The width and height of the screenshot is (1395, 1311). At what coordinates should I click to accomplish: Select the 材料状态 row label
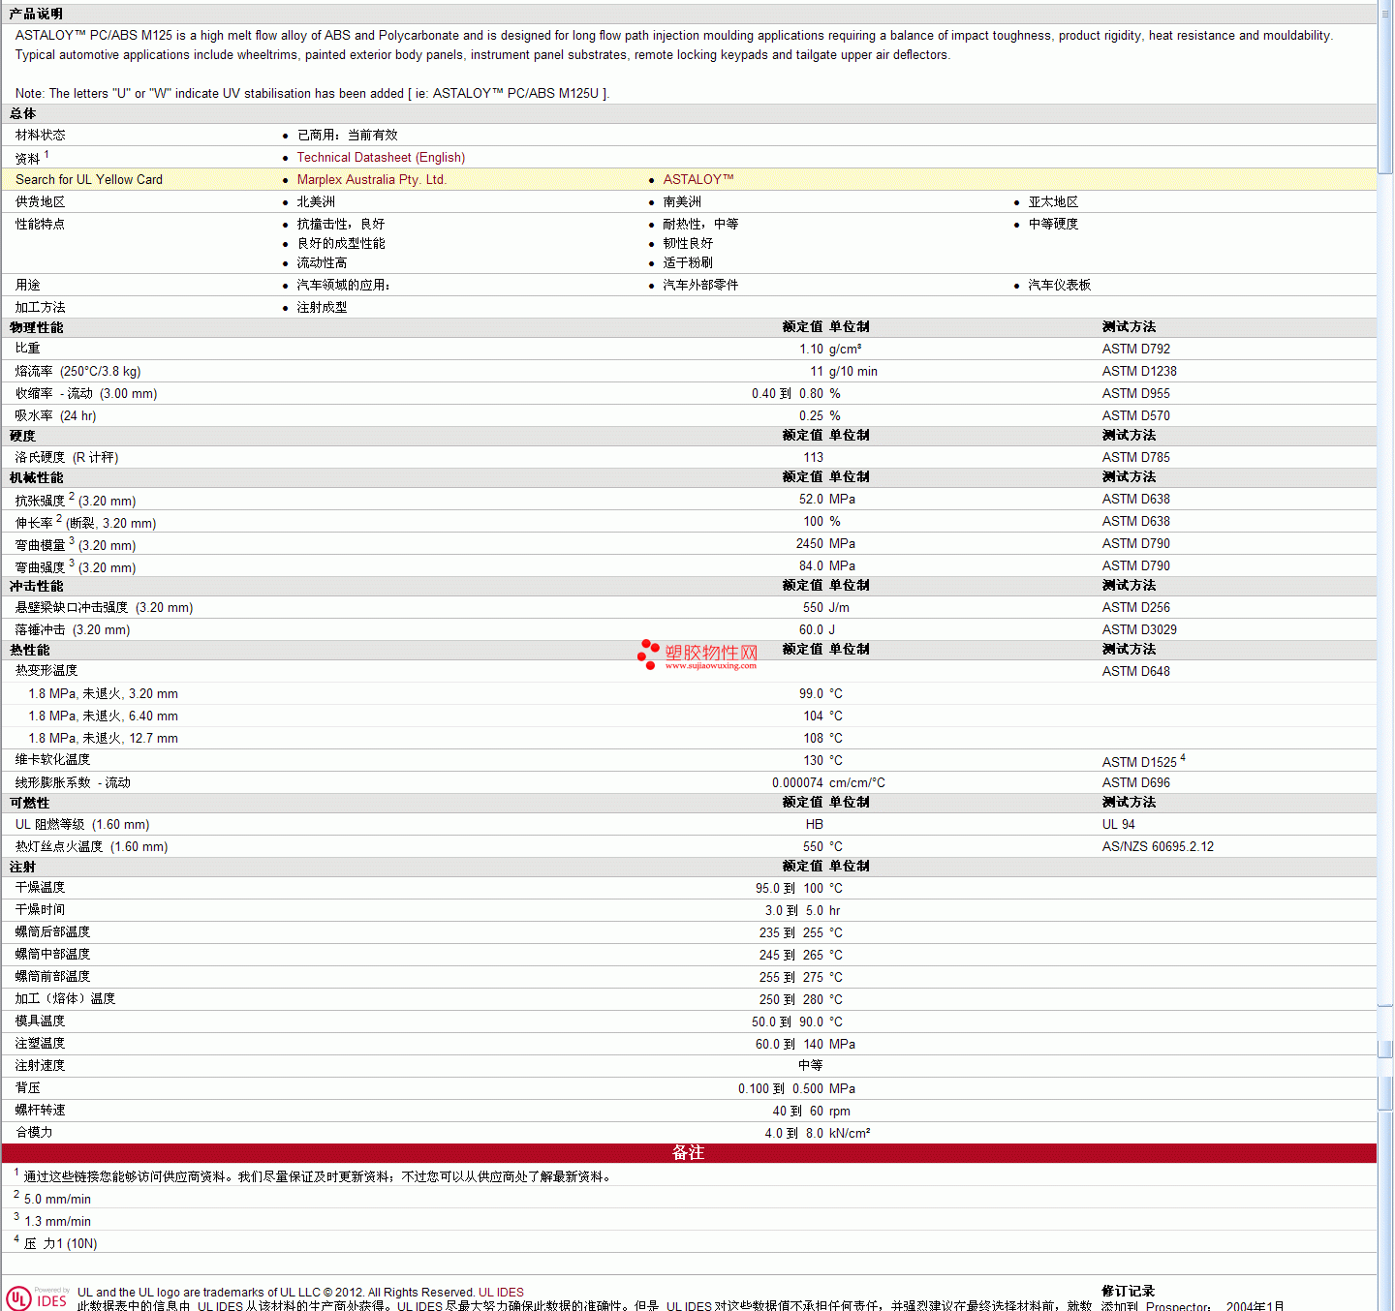tap(41, 135)
